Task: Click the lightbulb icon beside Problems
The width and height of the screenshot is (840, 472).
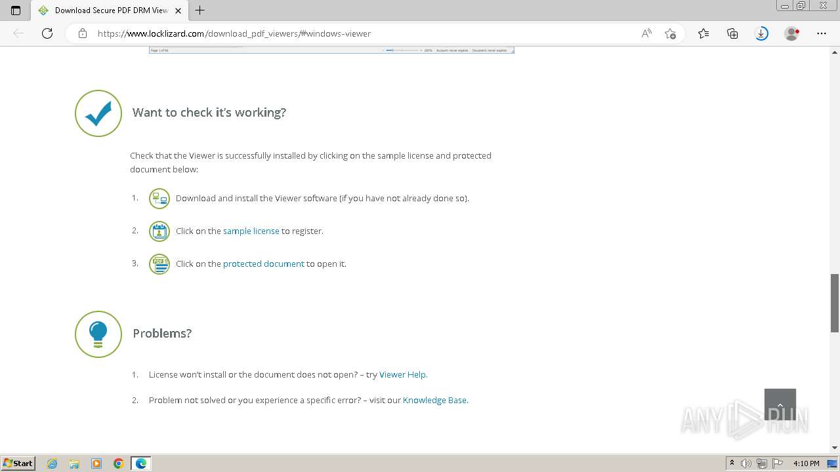Action: coord(98,334)
